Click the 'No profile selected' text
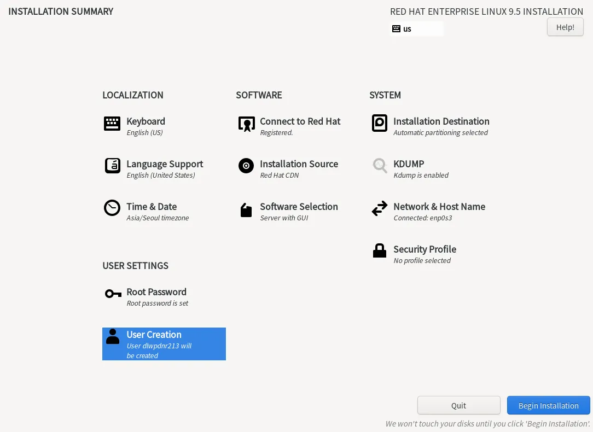 pos(422,261)
